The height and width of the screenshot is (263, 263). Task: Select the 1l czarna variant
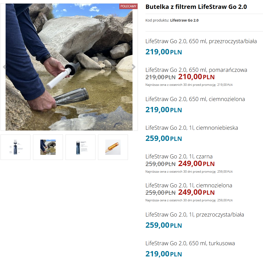(x=179, y=156)
